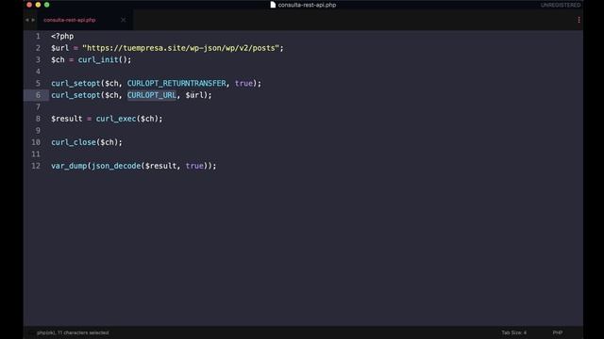Click line number 12 in the gutter

[x=36, y=166]
